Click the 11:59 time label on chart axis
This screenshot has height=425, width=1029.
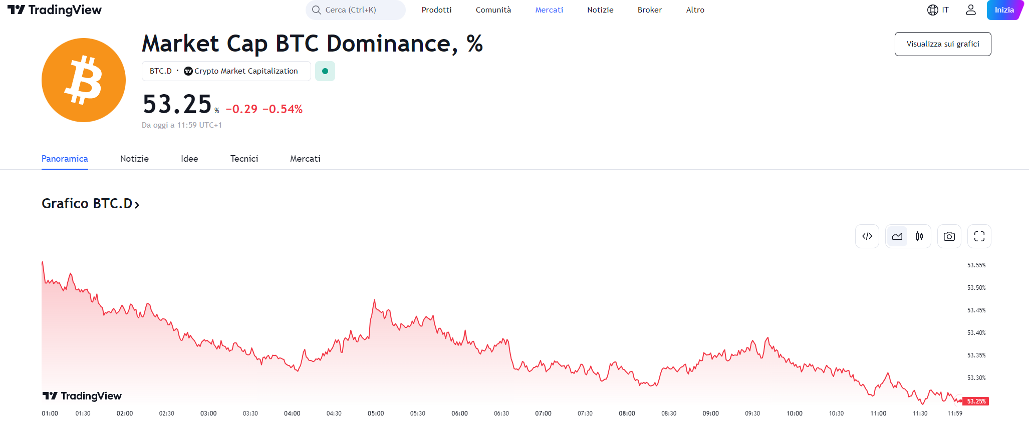coord(955,413)
